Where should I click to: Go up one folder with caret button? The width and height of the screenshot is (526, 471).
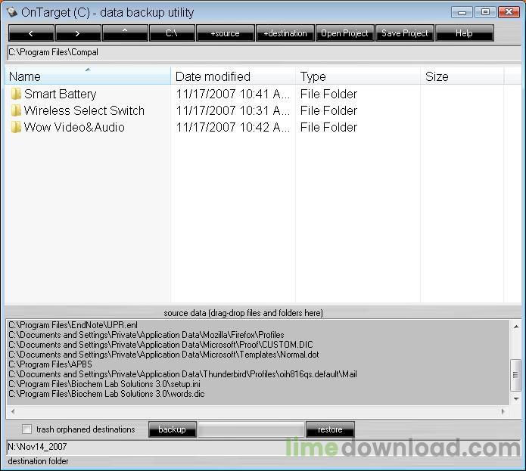click(x=125, y=33)
